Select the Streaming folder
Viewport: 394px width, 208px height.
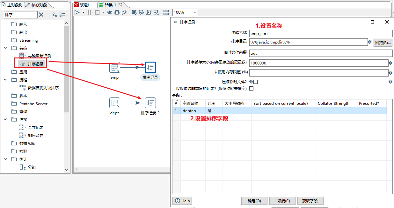tap(29, 40)
